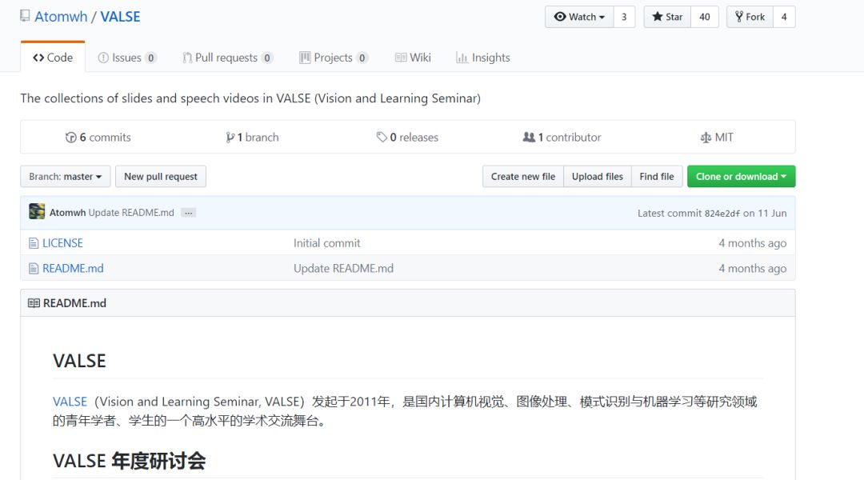
Task: Click the Atomwh avatar thumbnail in commit bar
Action: 37,212
